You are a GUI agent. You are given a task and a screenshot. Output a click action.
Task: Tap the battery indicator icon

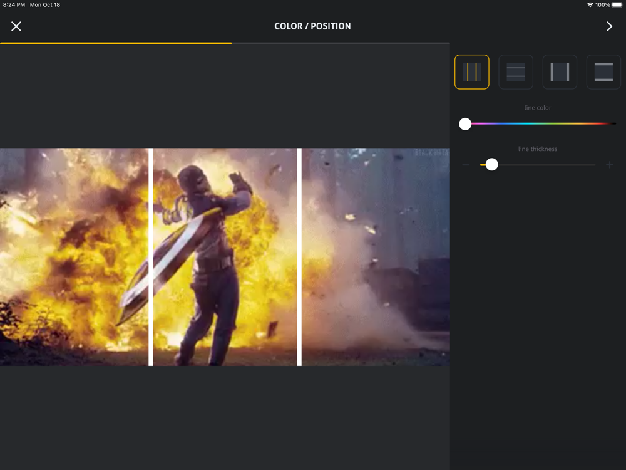click(617, 5)
